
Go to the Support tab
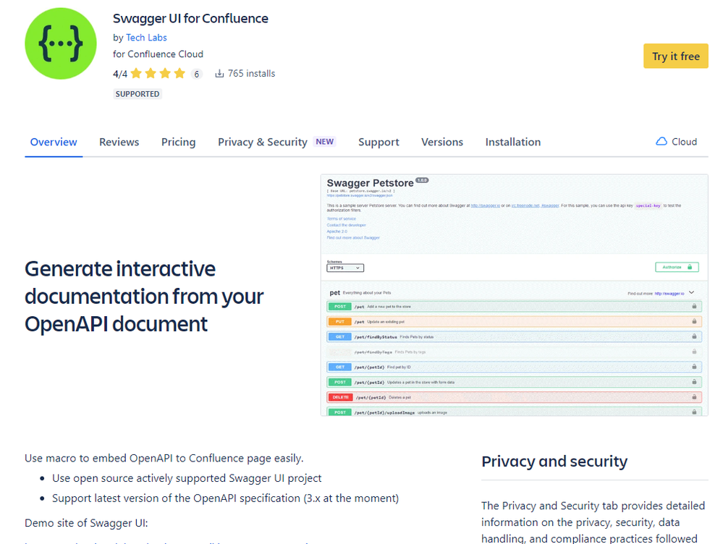coord(379,142)
